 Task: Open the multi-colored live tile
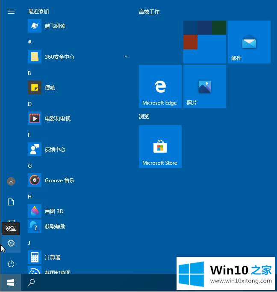tap(205, 42)
